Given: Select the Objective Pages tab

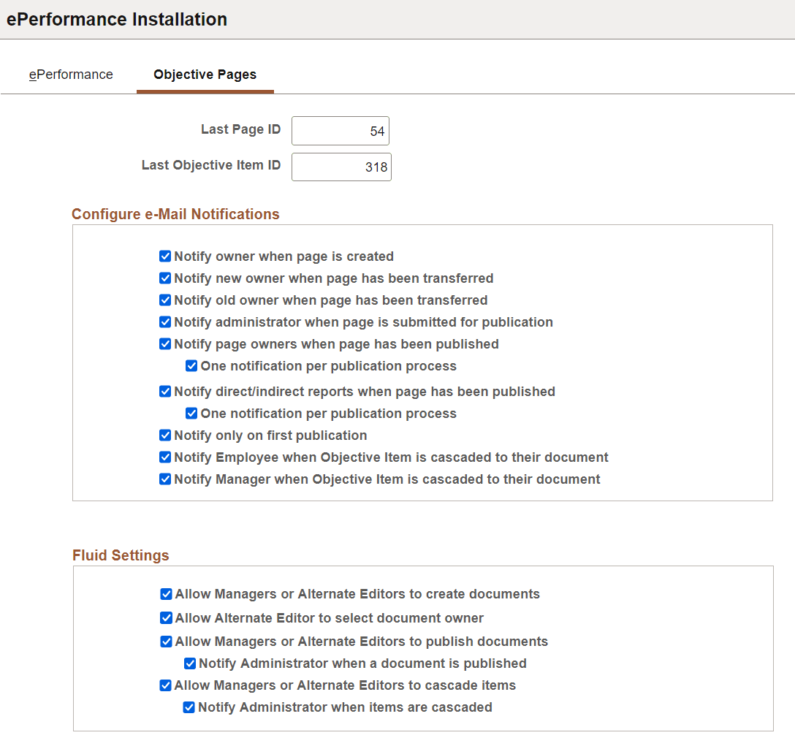Looking at the screenshot, I should coord(205,74).
